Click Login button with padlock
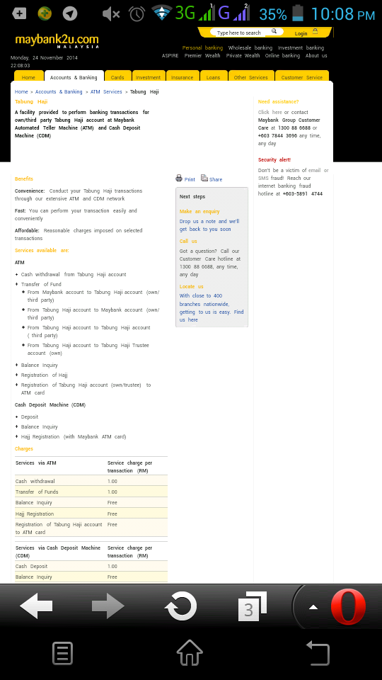 (306, 33)
